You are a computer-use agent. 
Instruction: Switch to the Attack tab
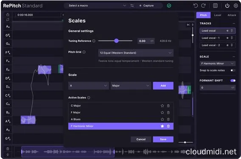232,15
